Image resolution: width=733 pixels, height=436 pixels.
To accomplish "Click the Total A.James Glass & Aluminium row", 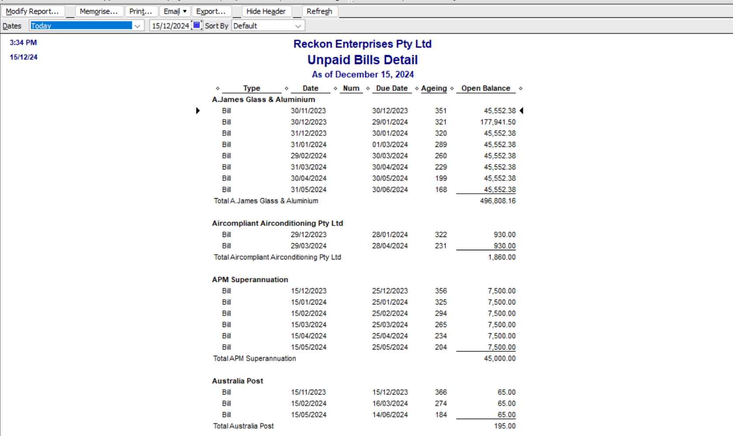I will [364, 201].
